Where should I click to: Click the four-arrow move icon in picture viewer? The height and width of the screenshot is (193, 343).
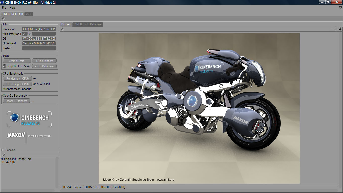336,29
